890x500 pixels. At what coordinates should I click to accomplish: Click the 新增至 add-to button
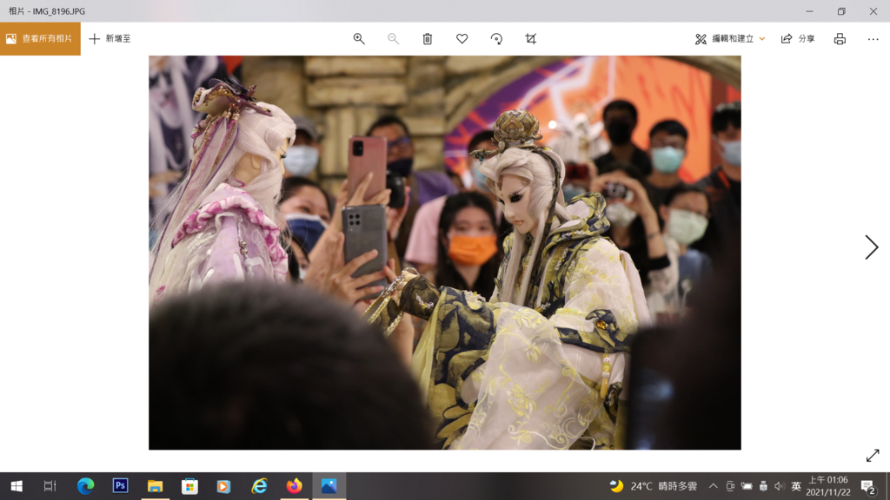[x=110, y=38]
